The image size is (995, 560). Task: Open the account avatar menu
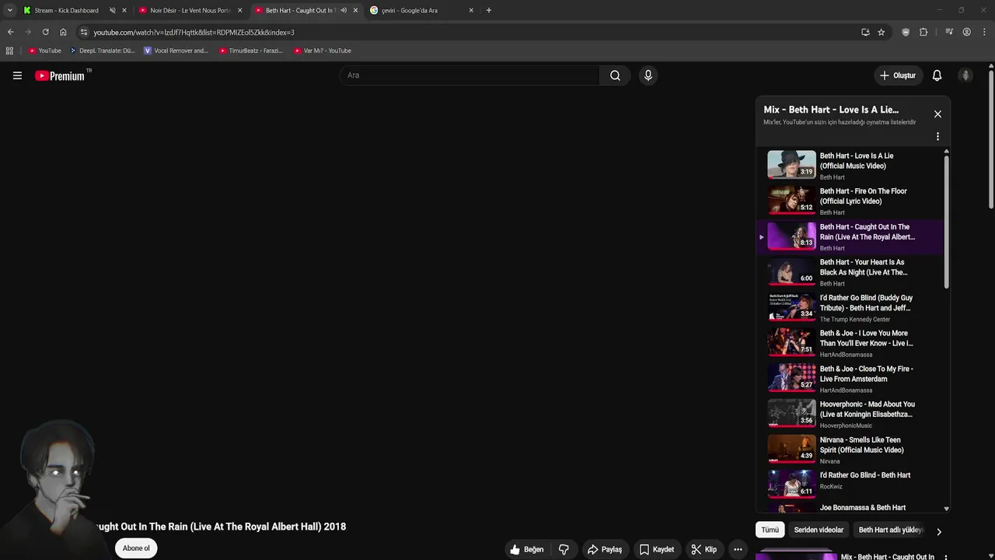pos(965,75)
